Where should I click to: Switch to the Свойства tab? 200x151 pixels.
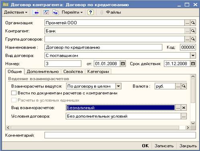[x=73, y=71]
